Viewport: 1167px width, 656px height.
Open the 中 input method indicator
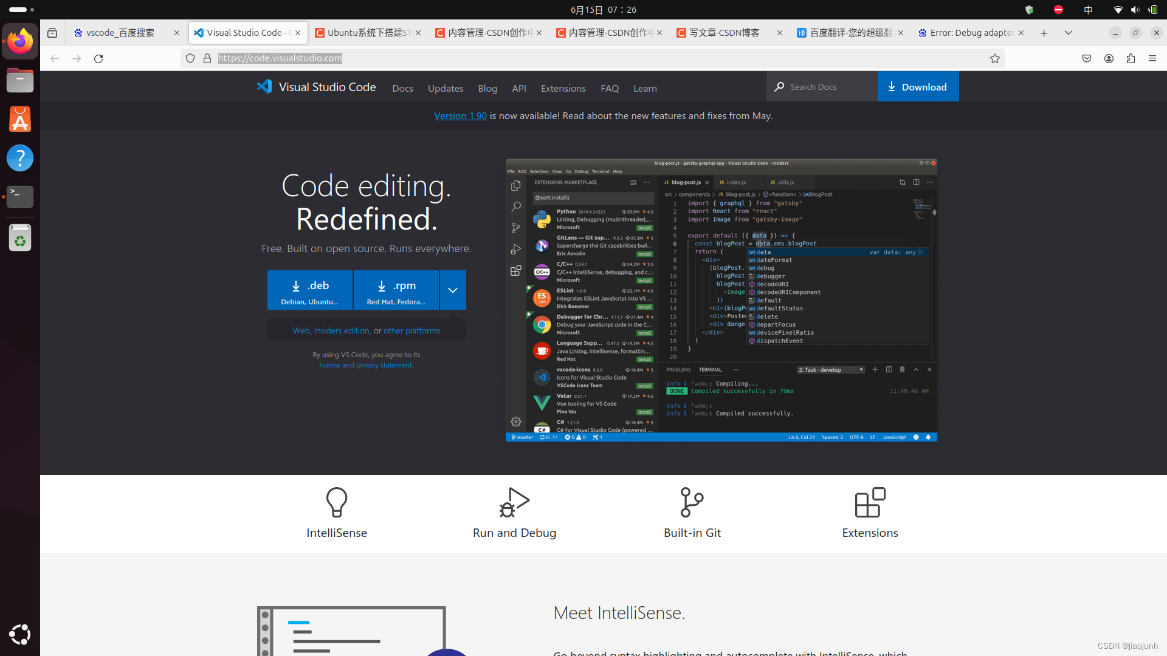point(1088,10)
